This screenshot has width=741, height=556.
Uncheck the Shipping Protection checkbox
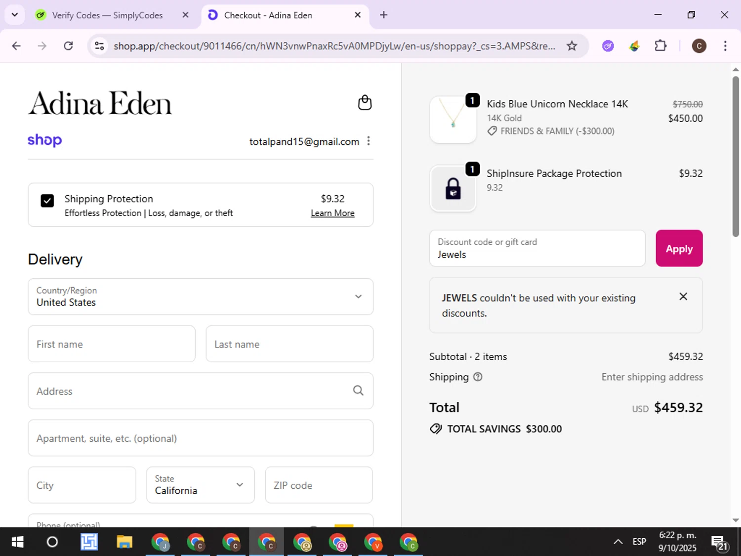tap(47, 201)
